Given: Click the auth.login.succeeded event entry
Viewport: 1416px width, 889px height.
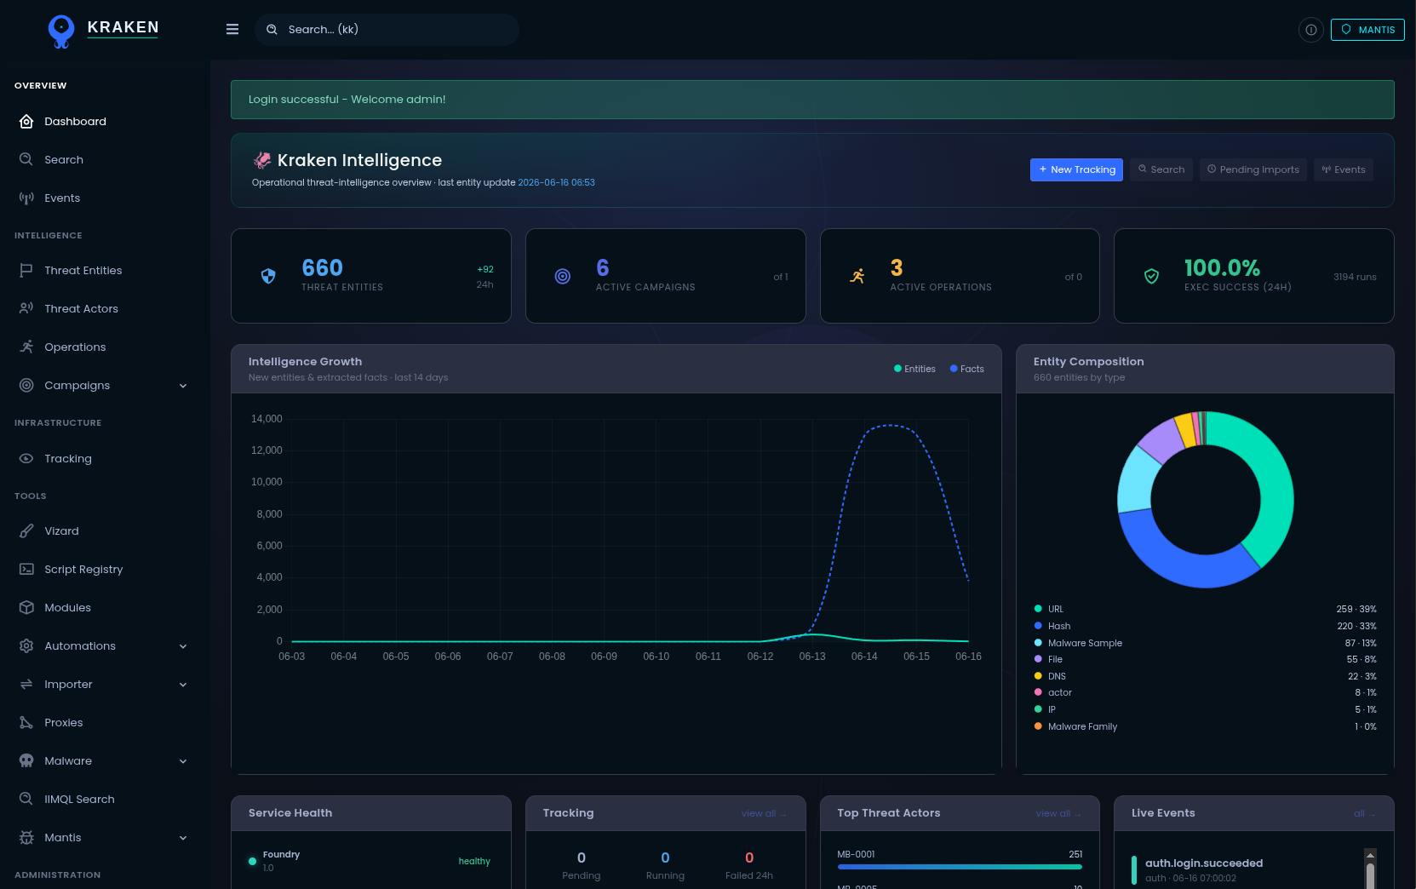Looking at the screenshot, I should pos(1247,870).
